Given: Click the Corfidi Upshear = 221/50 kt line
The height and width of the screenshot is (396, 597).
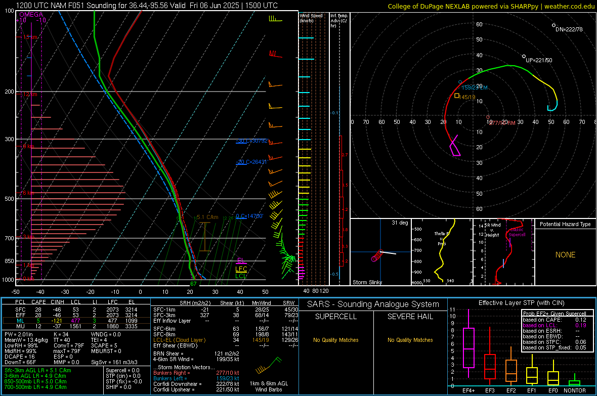Looking at the screenshot, I should (196, 389).
